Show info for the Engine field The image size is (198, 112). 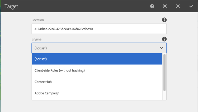(164, 39)
